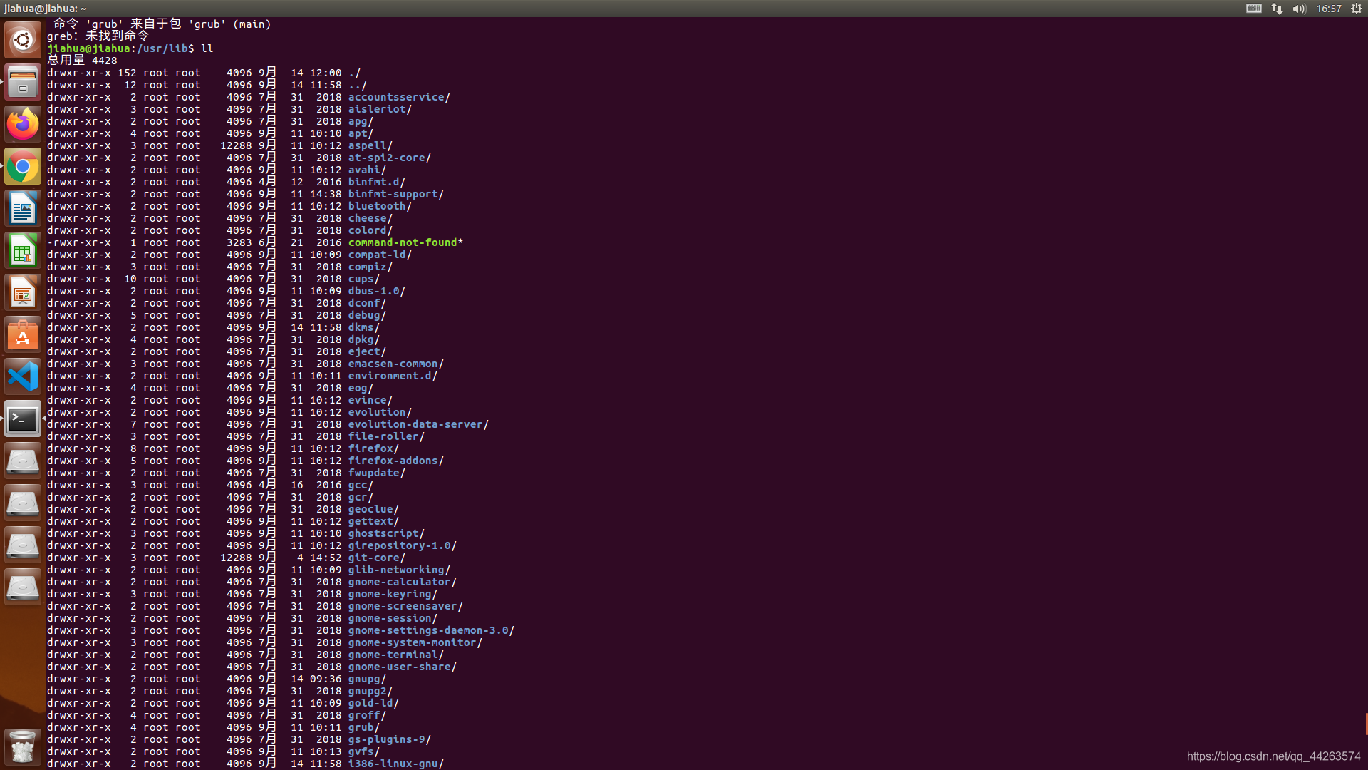This screenshot has height=770, width=1368.
Task: Open system session gear menu
Action: coord(1357,9)
